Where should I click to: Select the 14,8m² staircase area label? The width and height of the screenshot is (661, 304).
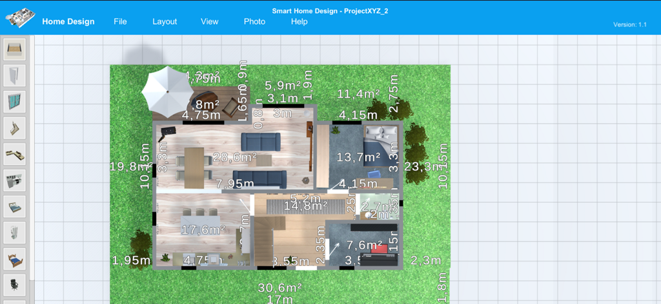(x=306, y=205)
